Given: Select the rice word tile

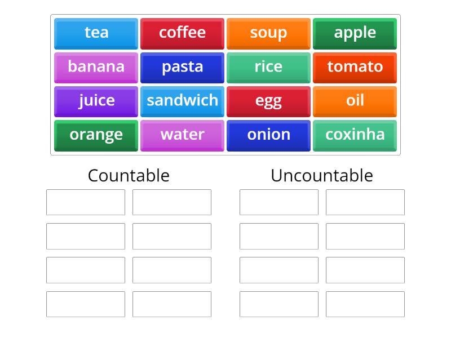Looking at the screenshot, I should tap(268, 67).
